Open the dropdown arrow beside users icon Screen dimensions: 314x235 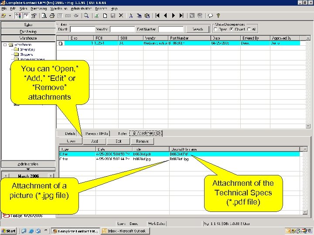click(10, 16)
